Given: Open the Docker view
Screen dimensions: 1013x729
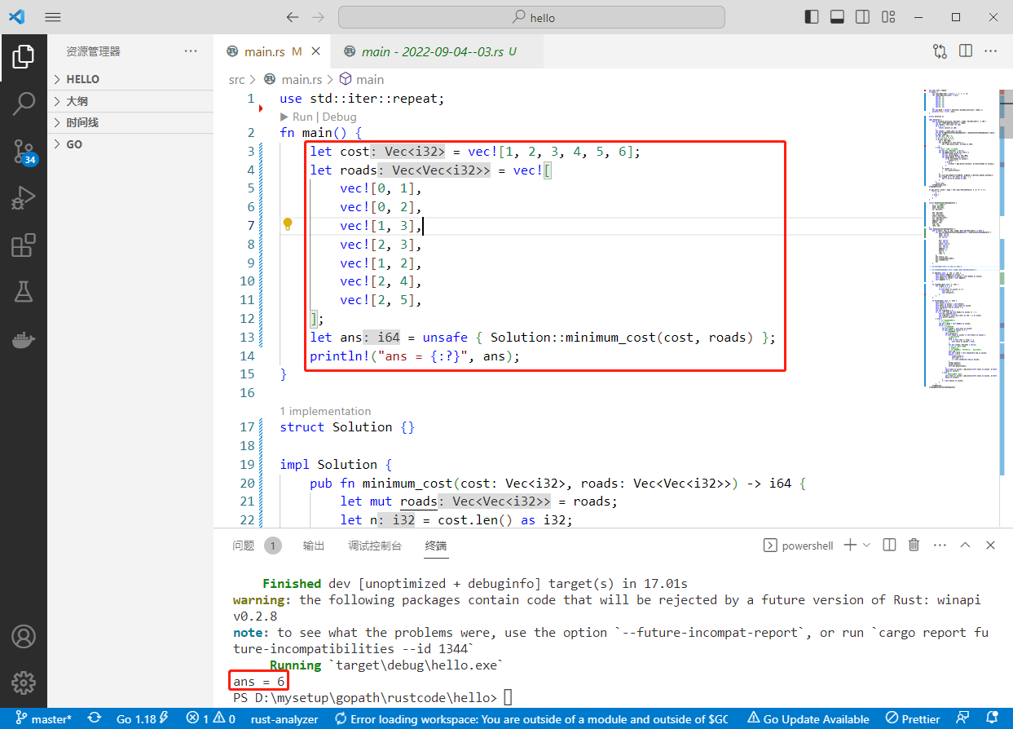Looking at the screenshot, I should (24, 339).
